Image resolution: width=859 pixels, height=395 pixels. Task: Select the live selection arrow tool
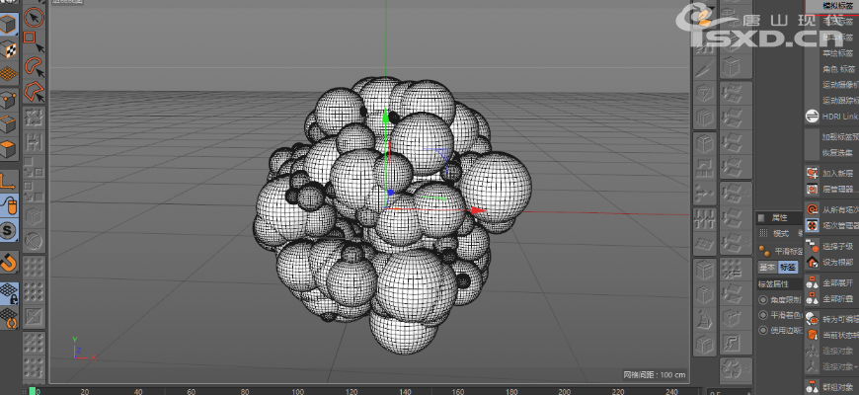pyautogui.click(x=34, y=17)
